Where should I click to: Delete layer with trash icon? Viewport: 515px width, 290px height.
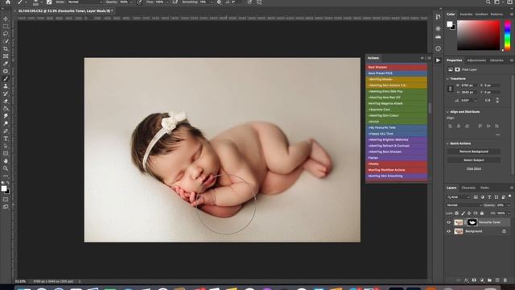click(505, 280)
